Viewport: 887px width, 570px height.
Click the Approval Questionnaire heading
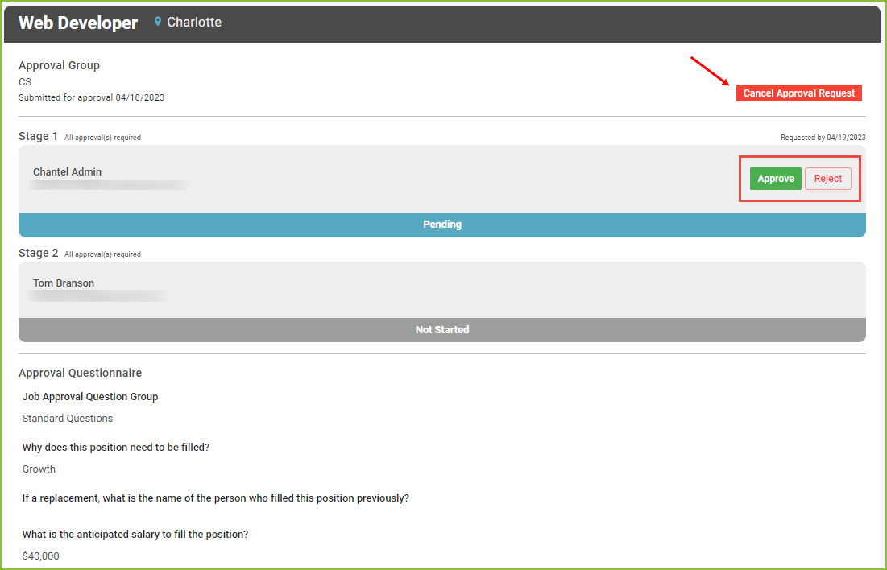click(81, 374)
